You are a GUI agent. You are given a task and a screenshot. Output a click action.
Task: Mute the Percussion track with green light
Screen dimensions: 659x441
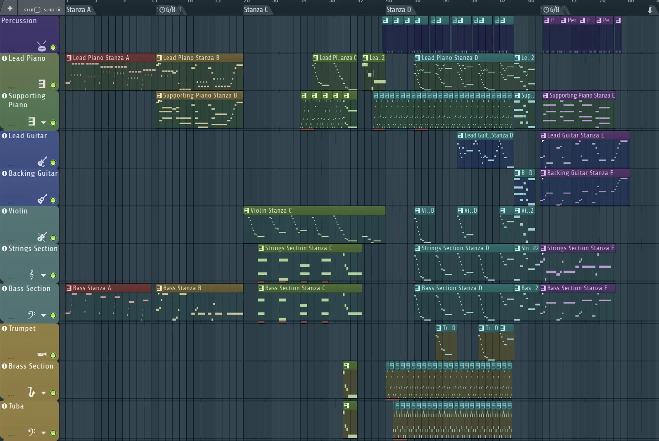[x=53, y=48]
